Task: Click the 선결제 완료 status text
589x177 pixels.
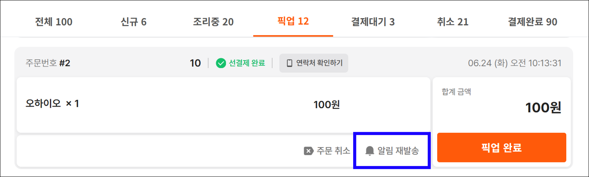Action: 247,63
